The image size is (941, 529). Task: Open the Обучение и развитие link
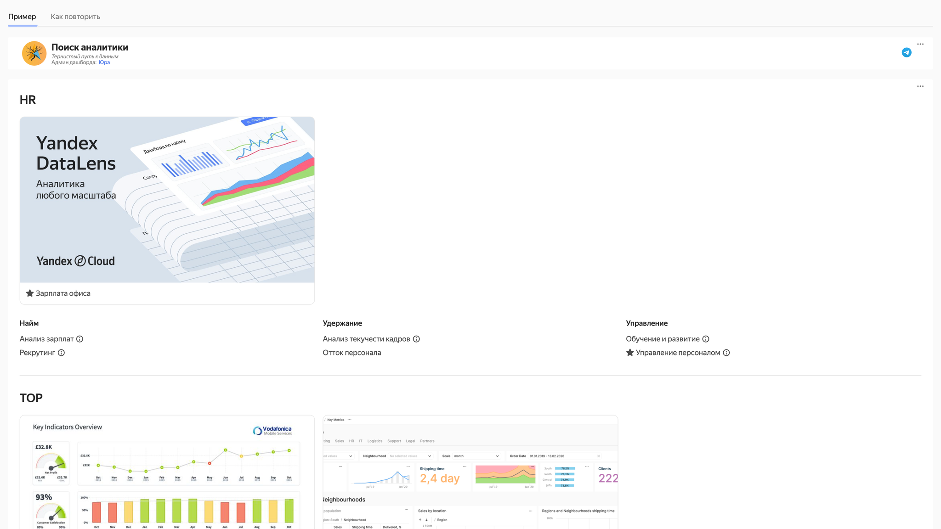point(663,339)
